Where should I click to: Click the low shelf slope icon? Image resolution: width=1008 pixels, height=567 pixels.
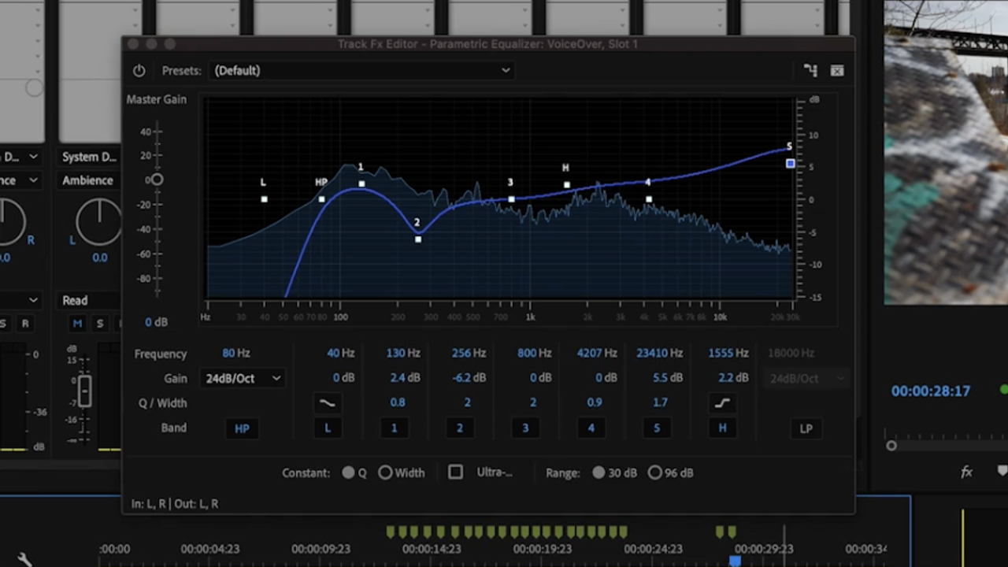327,403
